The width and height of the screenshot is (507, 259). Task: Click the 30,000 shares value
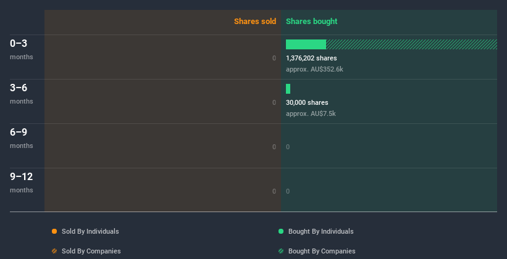(307, 102)
